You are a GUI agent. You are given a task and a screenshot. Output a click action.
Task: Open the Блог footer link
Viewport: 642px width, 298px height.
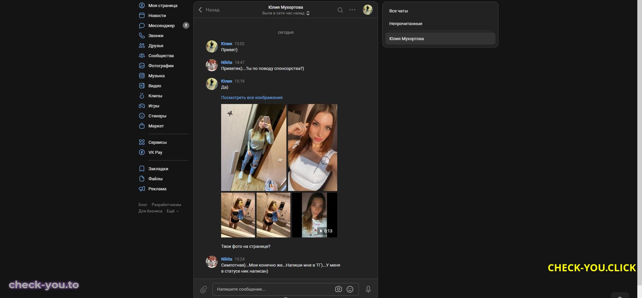(x=143, y=205)
